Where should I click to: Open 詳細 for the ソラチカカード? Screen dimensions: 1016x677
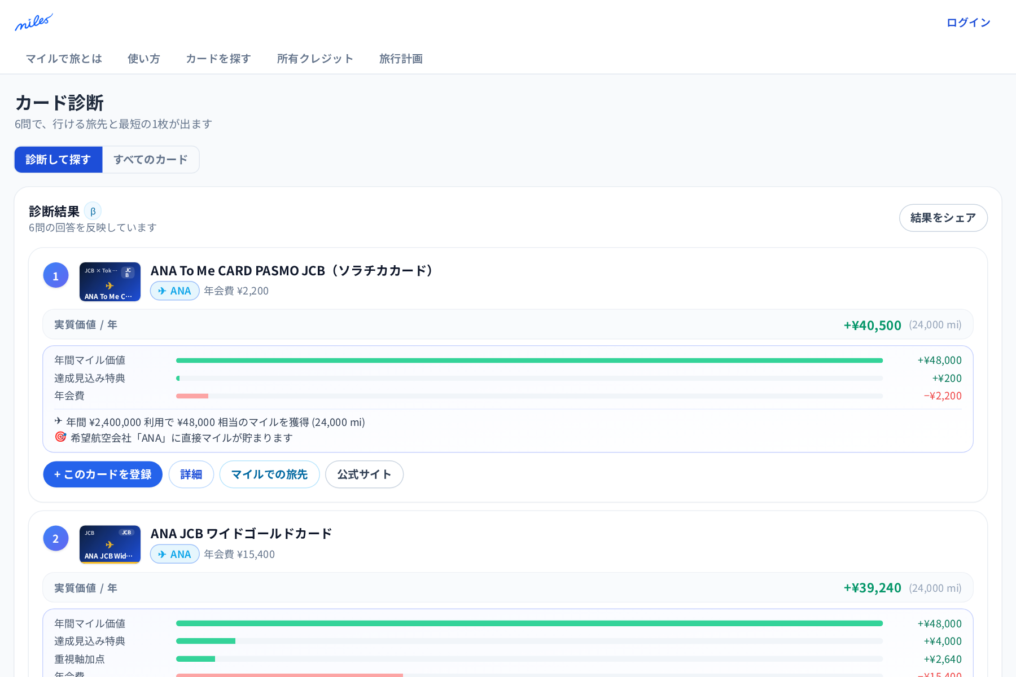click(x=191, y=474)
